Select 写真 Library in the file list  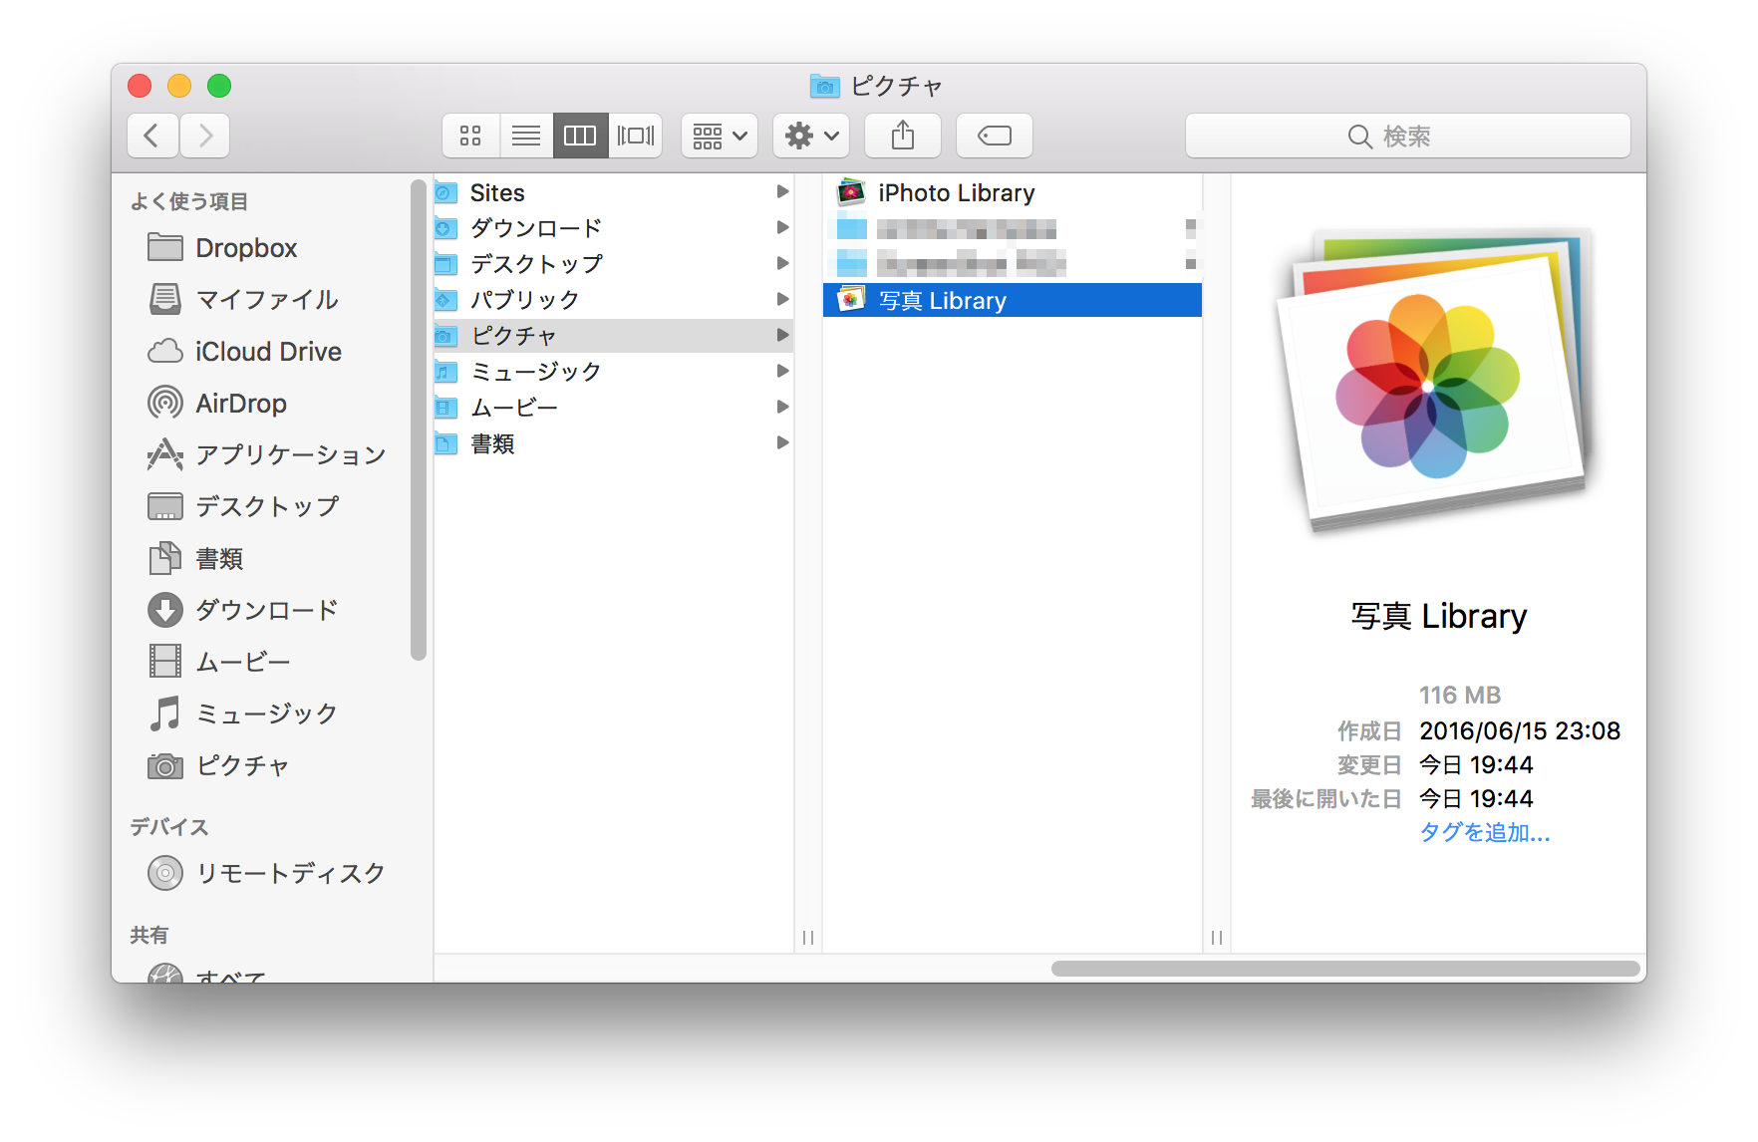1013,300
